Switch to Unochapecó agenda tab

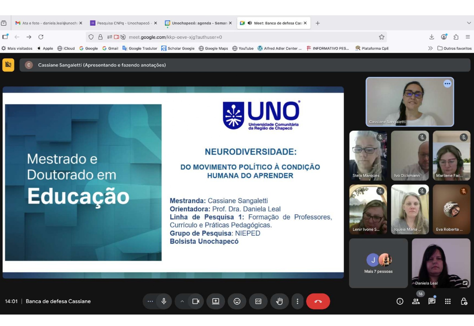coord(199,23)
